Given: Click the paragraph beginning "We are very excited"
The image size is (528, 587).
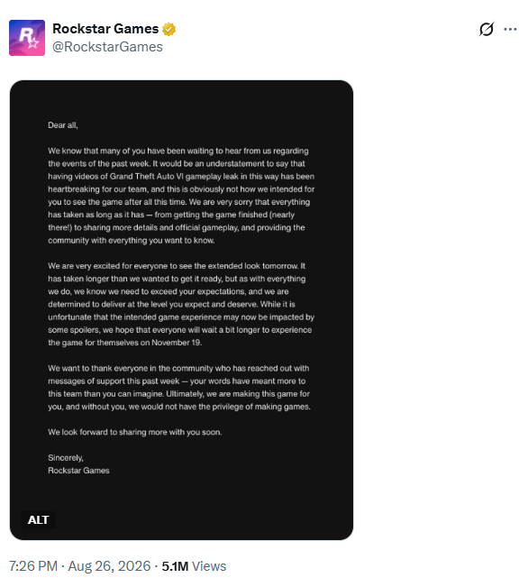Looking at the screenshot, I should (181, 304).
